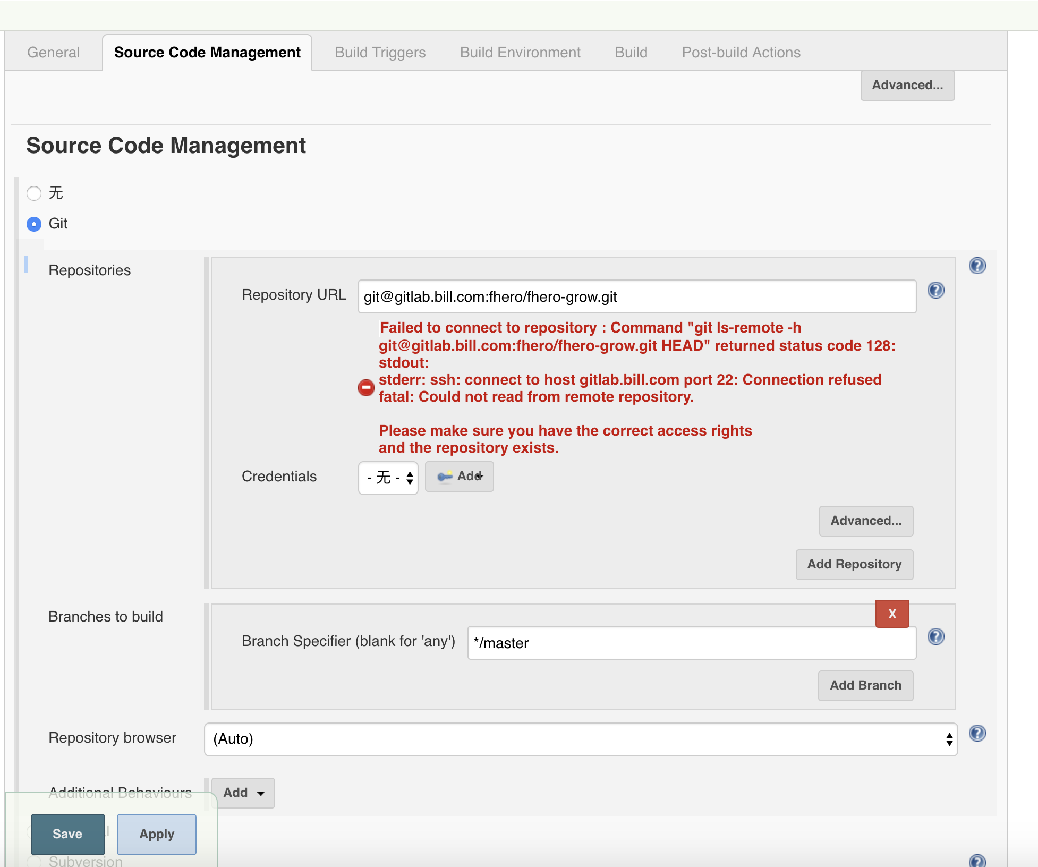This screenshot has height=867, width=1038.
Task: Switch to Build Triggers tab
Action: (380, 53)
